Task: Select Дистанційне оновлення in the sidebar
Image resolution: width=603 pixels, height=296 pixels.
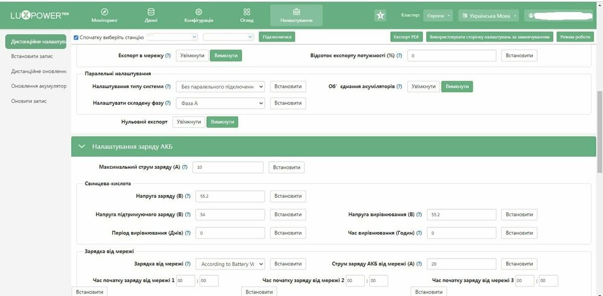Action: [x=39, y=72]
